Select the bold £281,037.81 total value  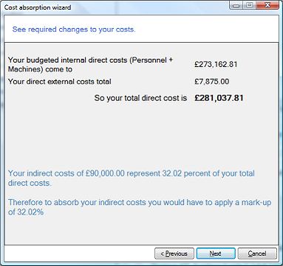coord(219,98)
